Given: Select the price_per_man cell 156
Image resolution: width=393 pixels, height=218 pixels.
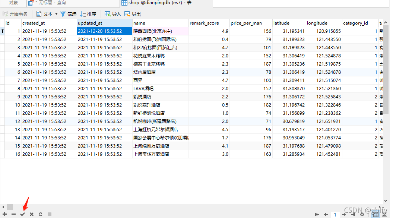Looking at the screenshot, I should tap(251, 31).
